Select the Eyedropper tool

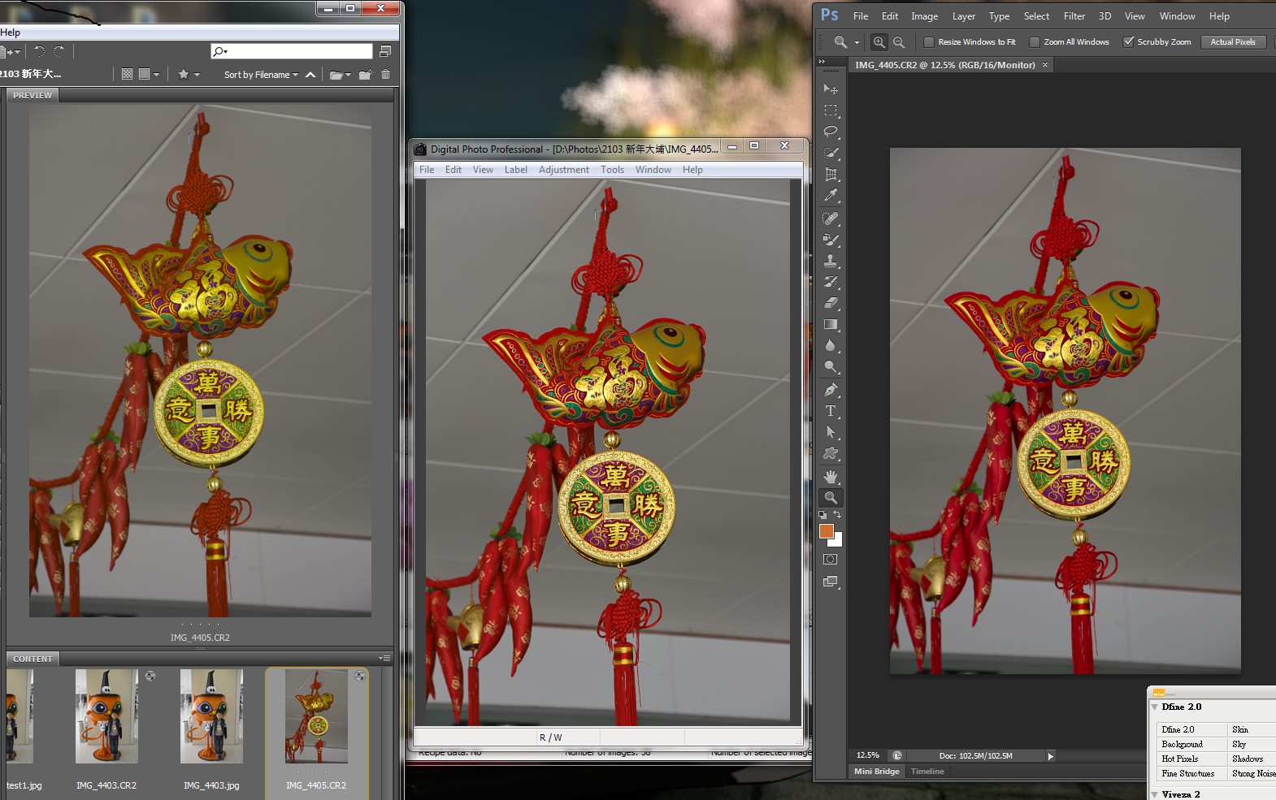click(831, 195)
